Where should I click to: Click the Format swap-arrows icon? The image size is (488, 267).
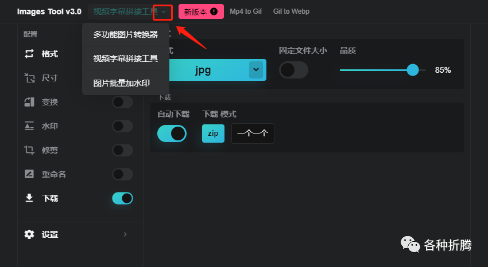tap(29, 54)
